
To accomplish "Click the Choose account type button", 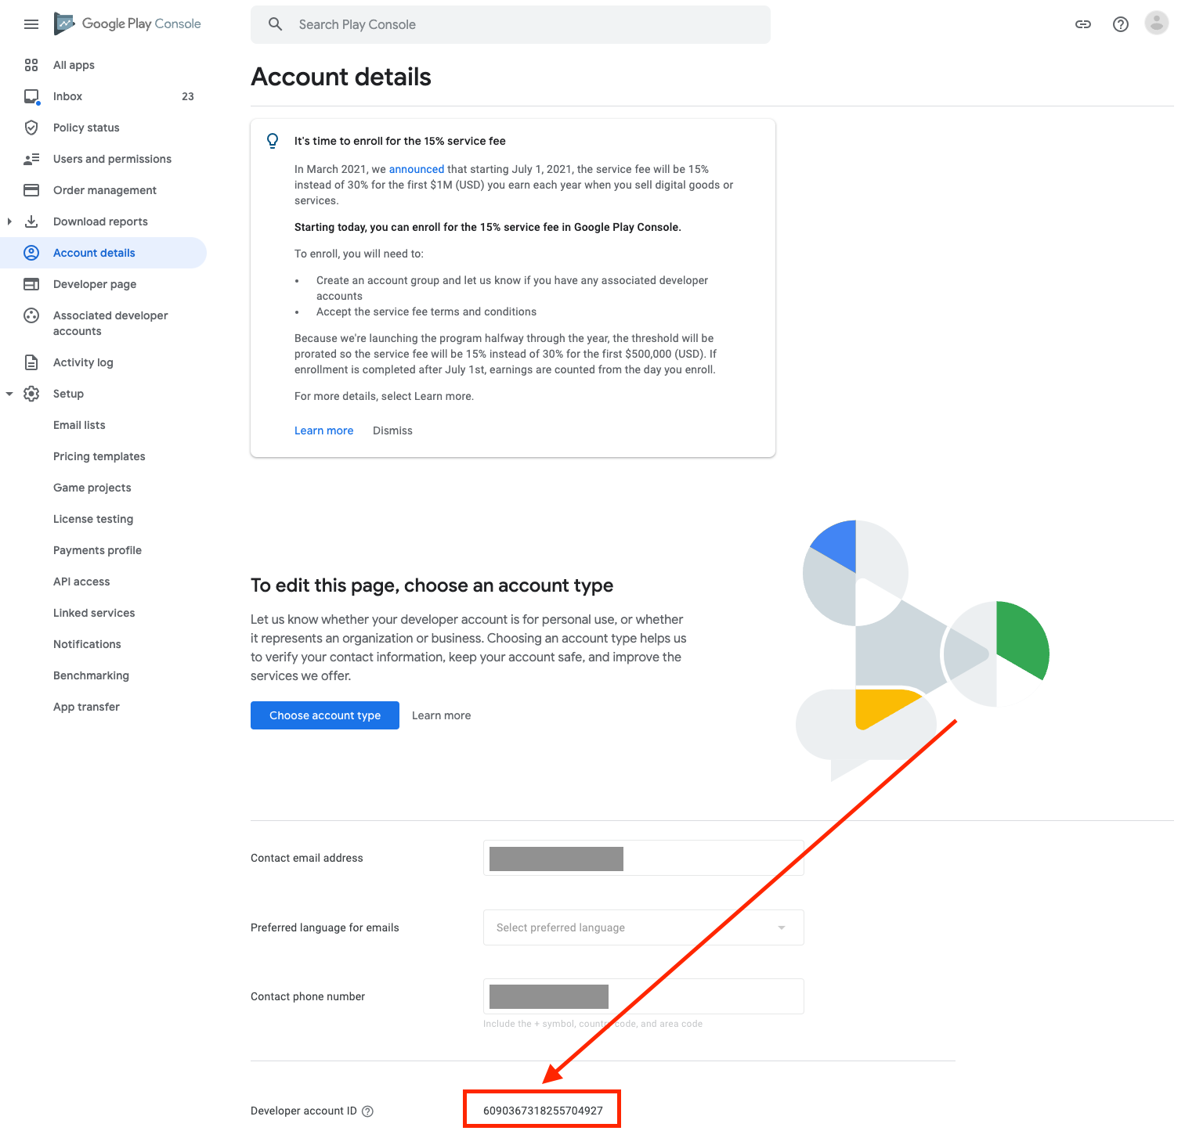I will [x=325, y=715].
